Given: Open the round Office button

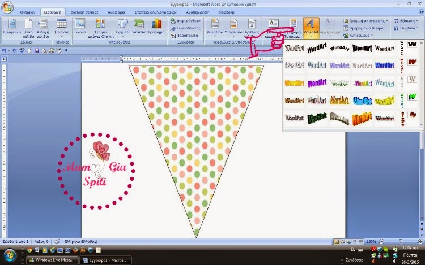Looking at the screenshot, I should coord(7,7).
